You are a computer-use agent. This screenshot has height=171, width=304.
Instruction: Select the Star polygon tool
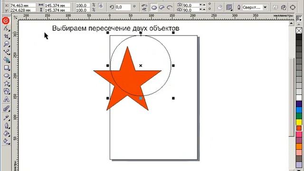tap(6, 84)
